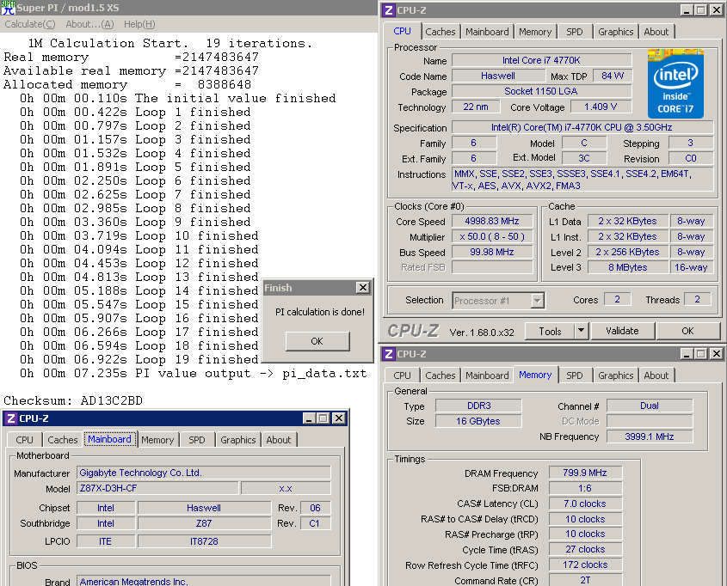
Task: Click the Core Voltage value 1.409 V
Action: (601, 107)
